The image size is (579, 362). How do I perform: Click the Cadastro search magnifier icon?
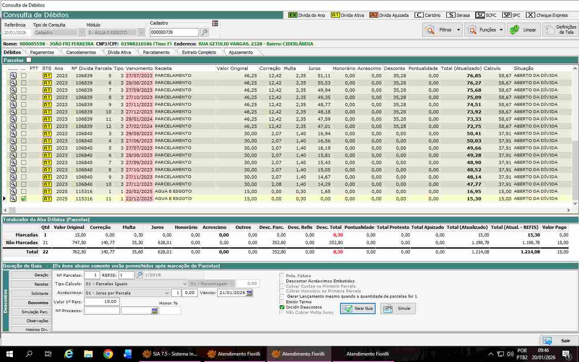(204, 33)
